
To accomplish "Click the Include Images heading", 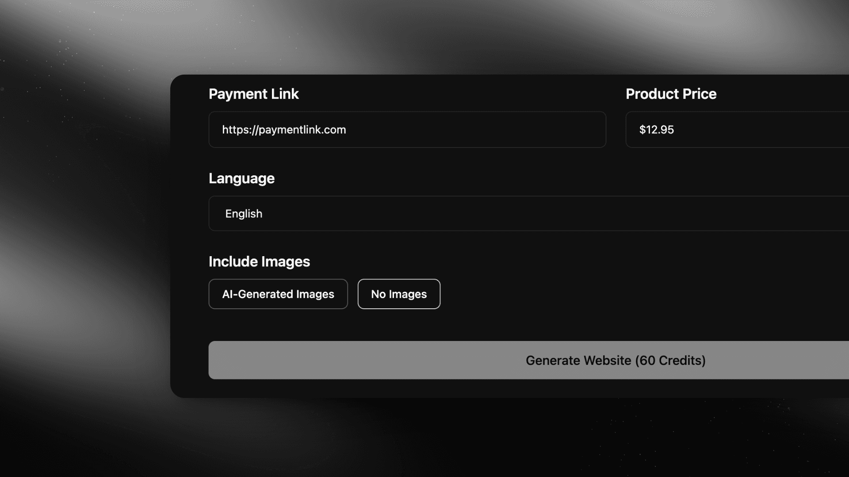I will (x=259, y=261).
